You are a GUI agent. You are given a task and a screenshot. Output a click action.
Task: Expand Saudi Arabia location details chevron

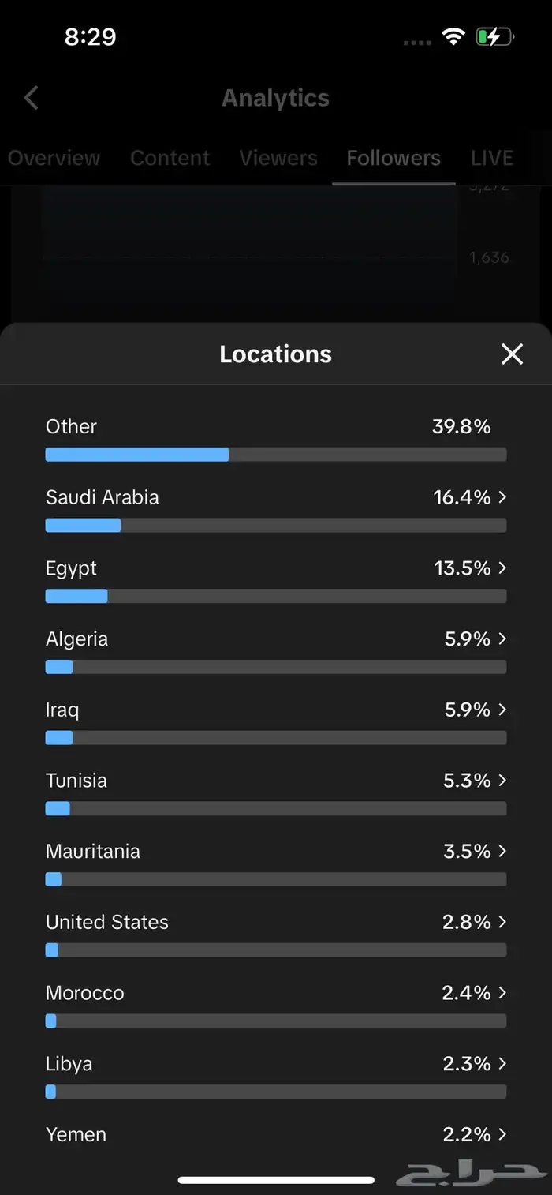(503, 497)
